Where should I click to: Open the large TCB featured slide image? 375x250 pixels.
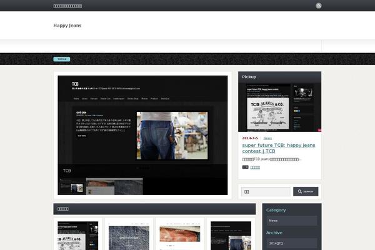pos(142,135)
